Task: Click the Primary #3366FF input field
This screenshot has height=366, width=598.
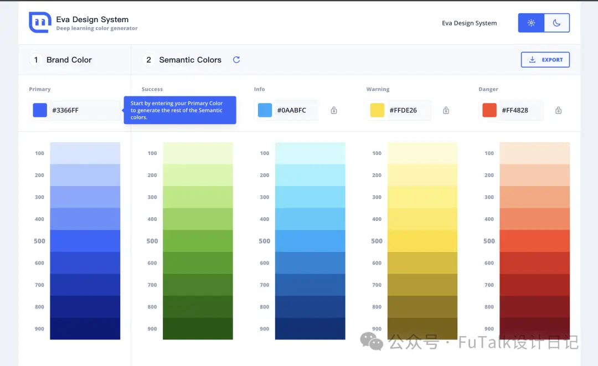Action: pos(75,110)
